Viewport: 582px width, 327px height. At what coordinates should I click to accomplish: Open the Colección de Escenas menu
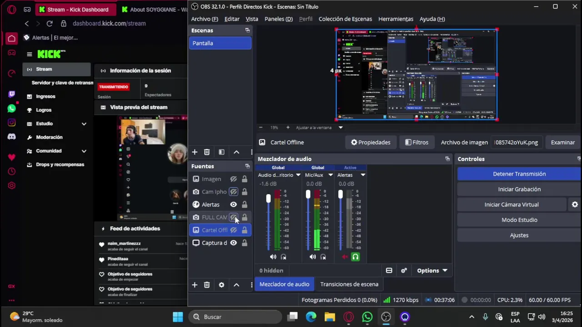coord(345,19)
